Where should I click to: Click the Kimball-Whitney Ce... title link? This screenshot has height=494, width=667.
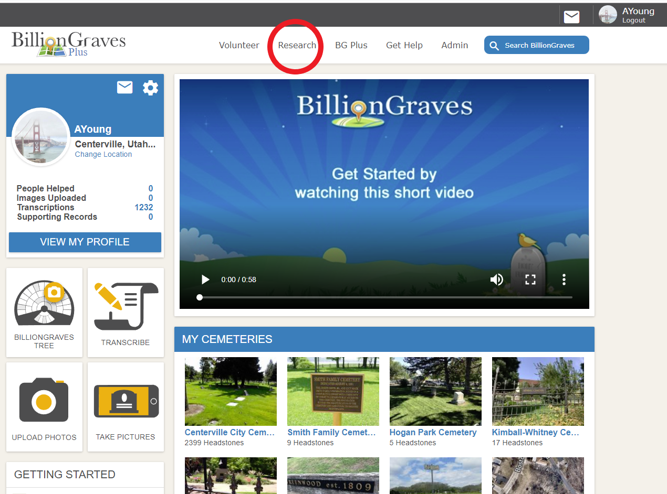pos(536,432)
